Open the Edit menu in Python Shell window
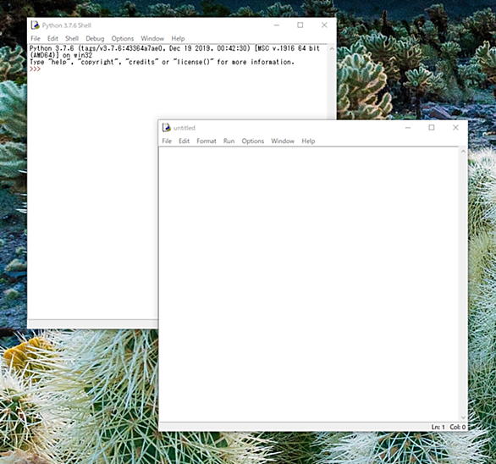The width and height of the screenshot is (496, 464). point(52,39)
